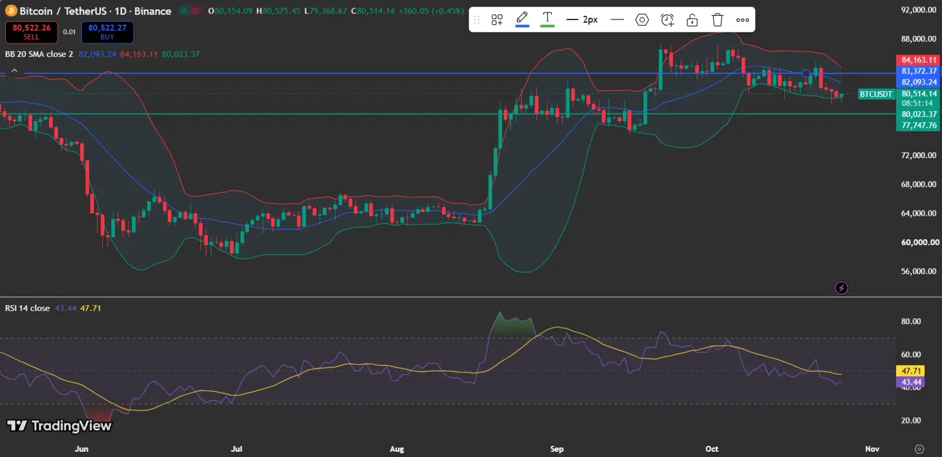Collapse the indicator legend chevron arrow

14,70
